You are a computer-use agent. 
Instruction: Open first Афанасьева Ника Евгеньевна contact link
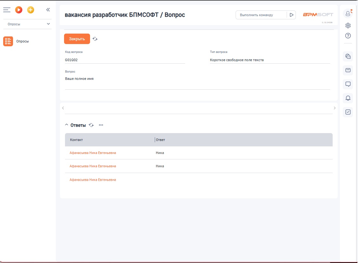pyautogui.click(x=93, y=153)
